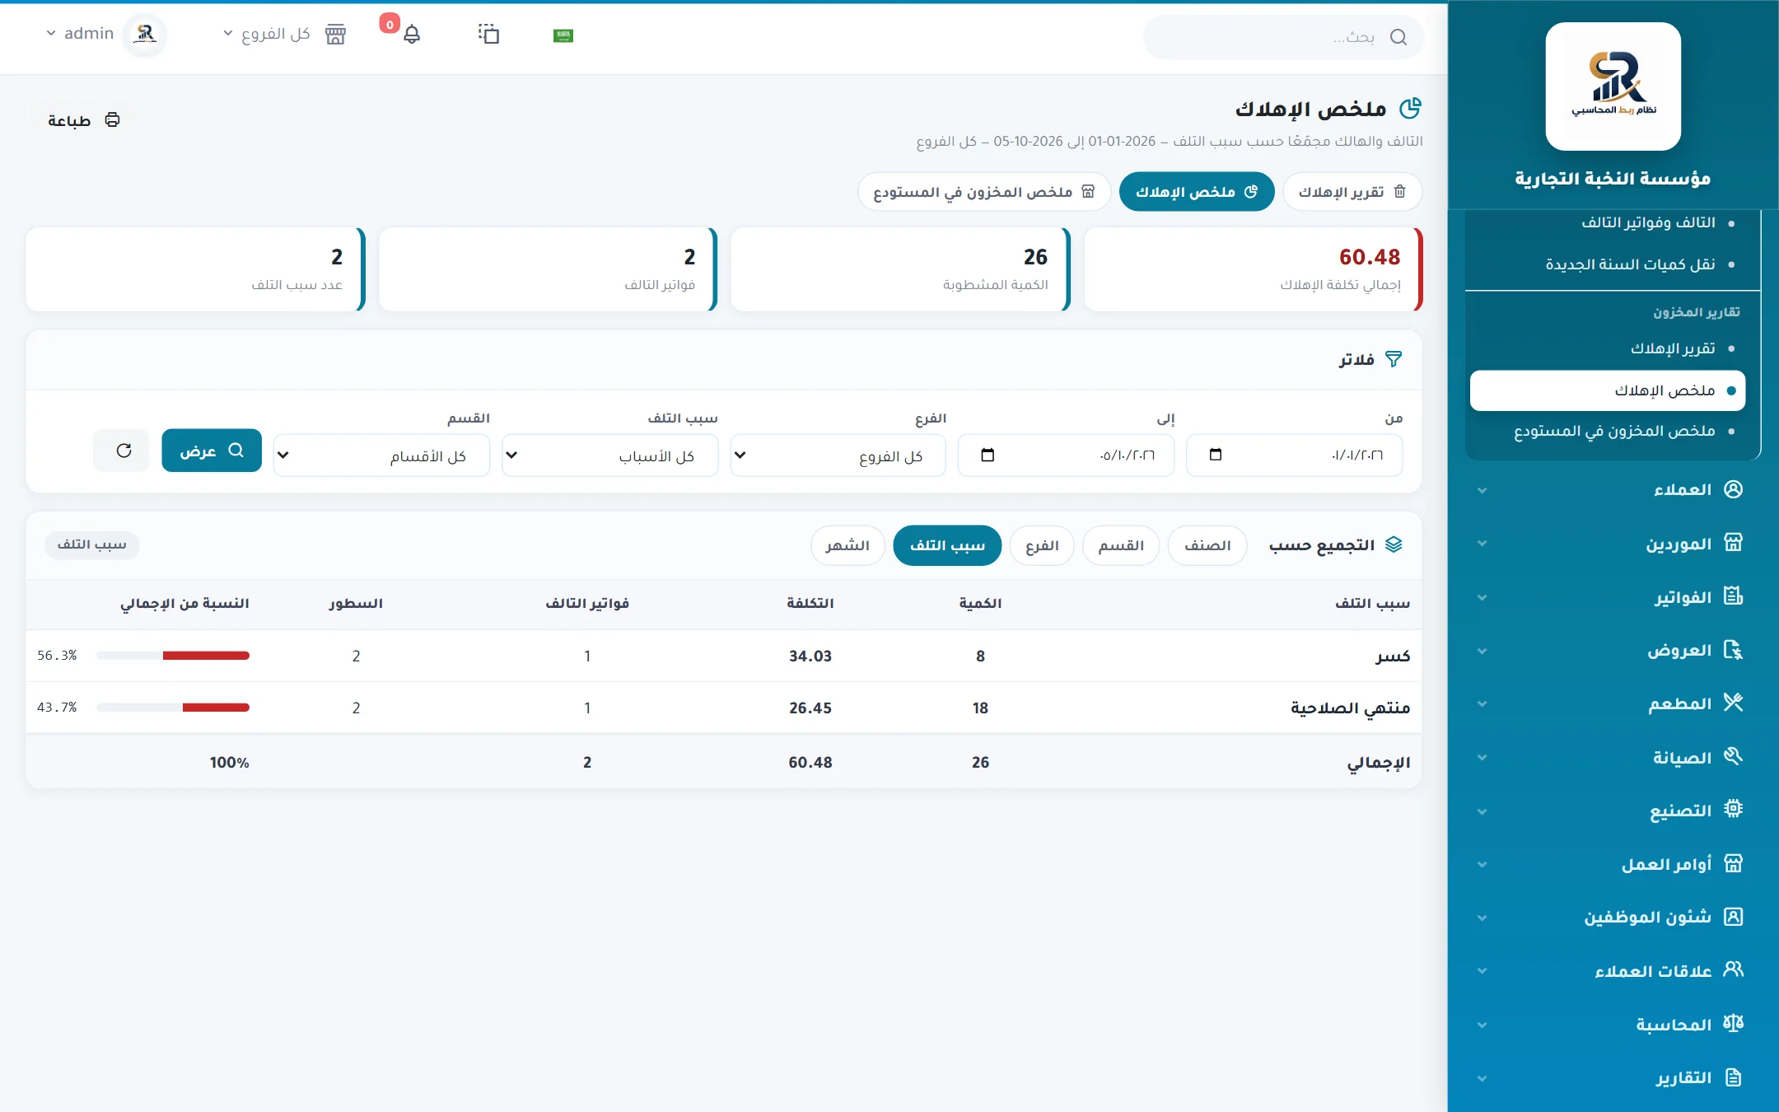Group by القسم
The width and height of the screenshot is (1779, 1112).
[x=1121, y=545]
